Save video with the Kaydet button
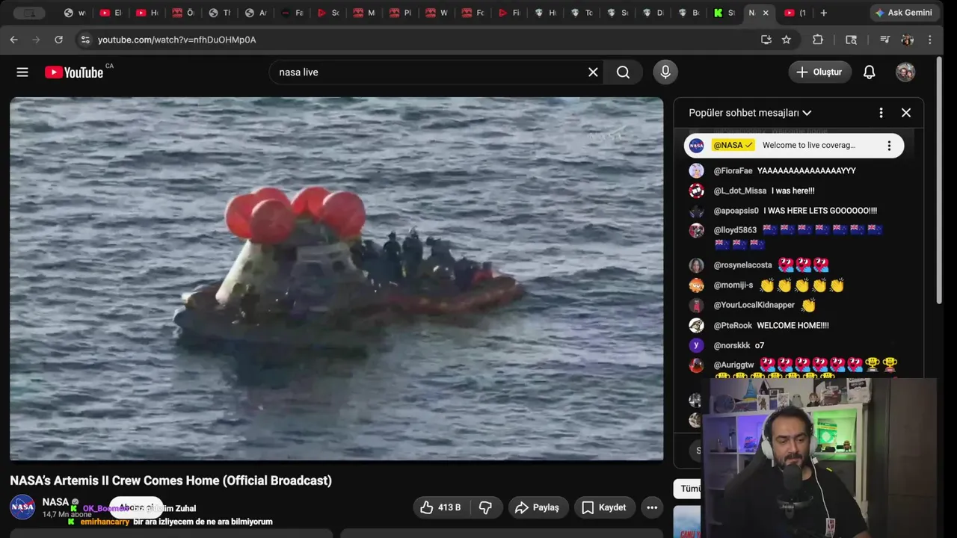This screenshot has width=957, height=538. [x=604, y=507]
